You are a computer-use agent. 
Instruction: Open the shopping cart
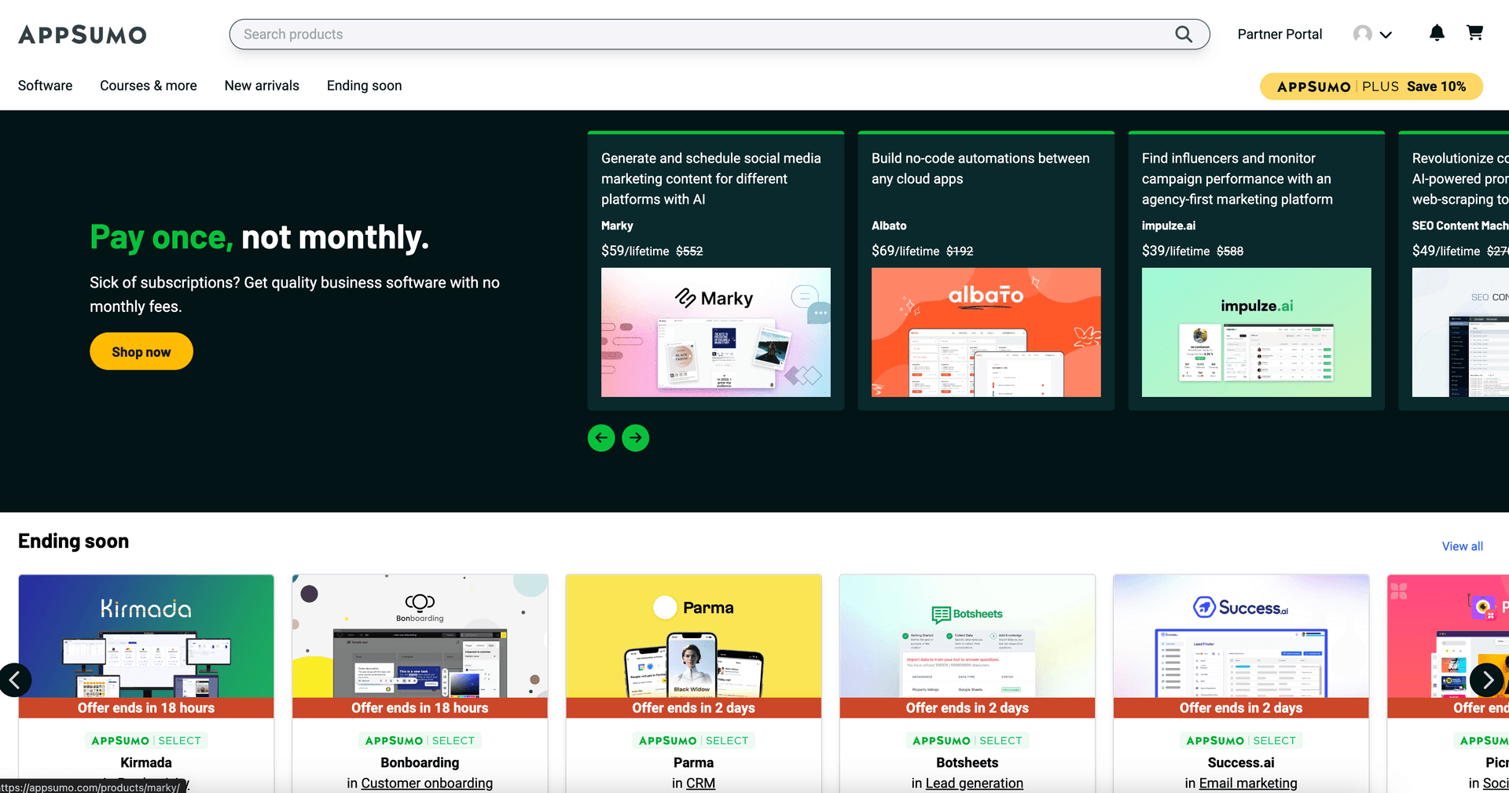tap(1475, 33)
